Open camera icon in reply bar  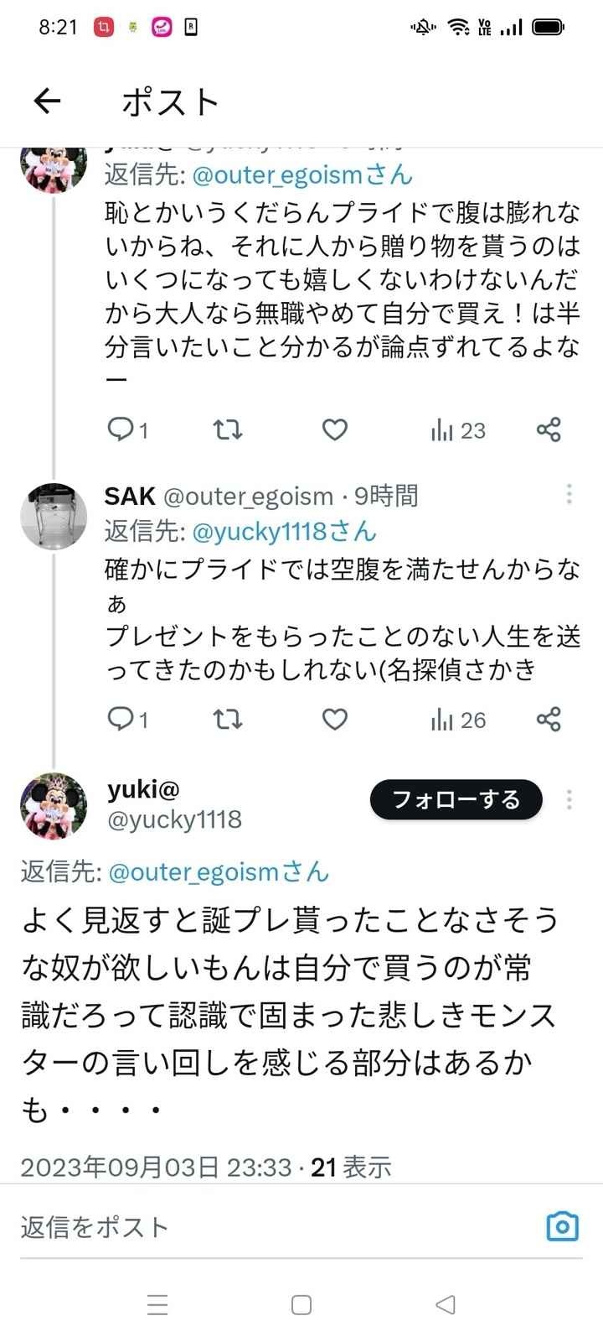[x=562, y=1227]
